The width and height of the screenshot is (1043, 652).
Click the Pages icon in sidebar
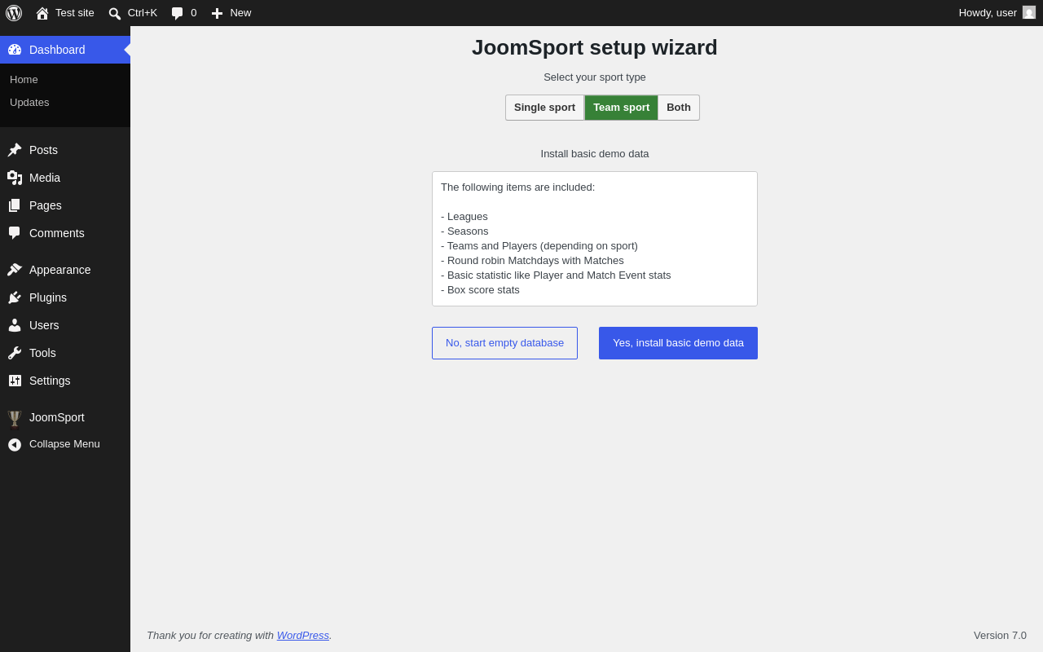point(15,205)
